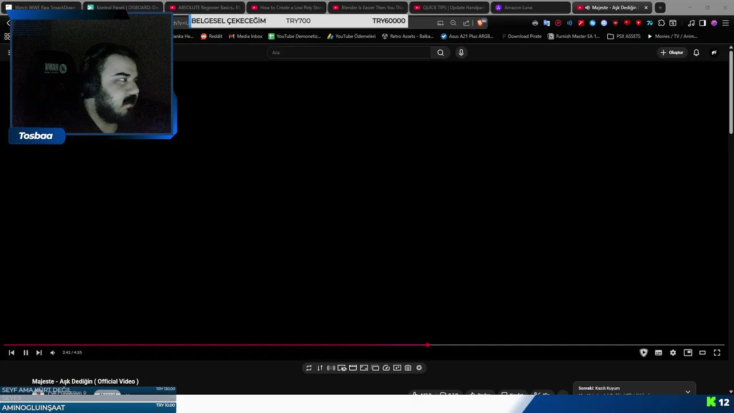734x413 pixels.
Task: Open the Shazam extension icon
Action: (592, 23)
